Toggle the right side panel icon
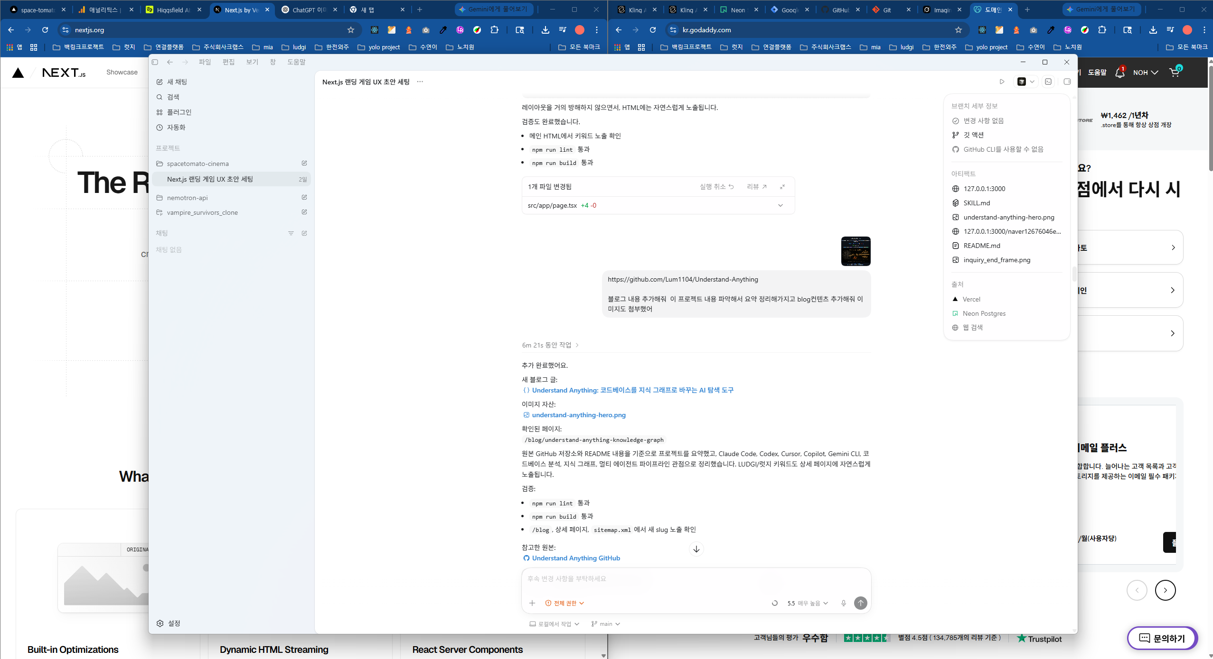 click(1067, 82)
